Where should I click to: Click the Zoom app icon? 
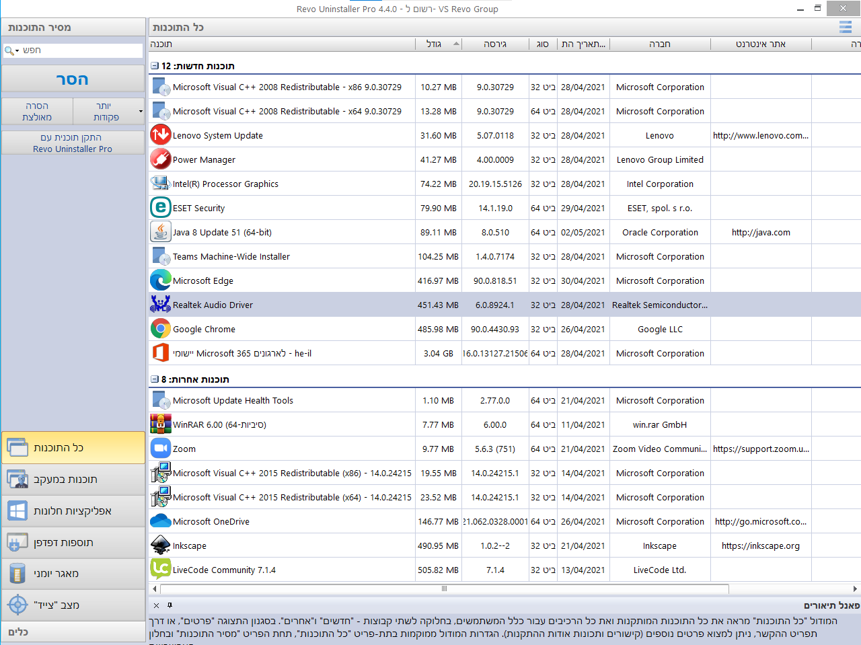(x=161, y=449)
